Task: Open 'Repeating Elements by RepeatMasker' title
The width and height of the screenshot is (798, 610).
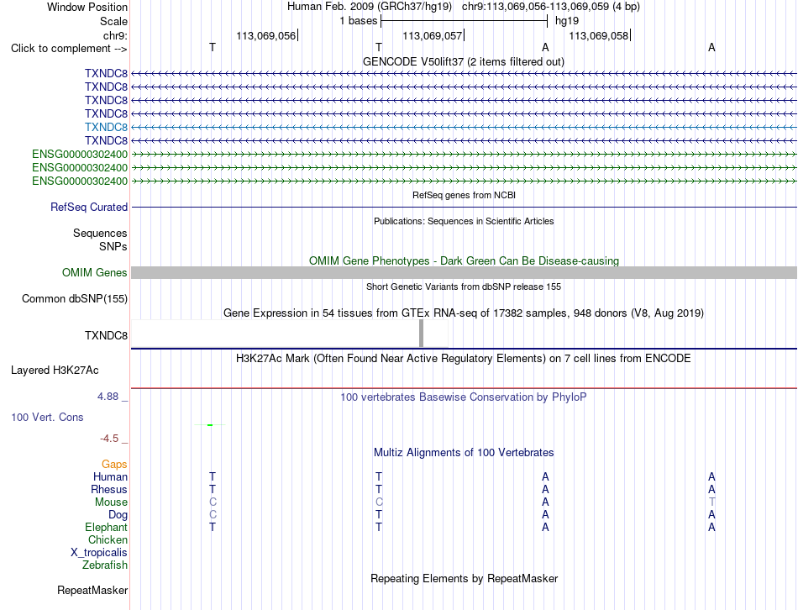Action: click(464, 579)
